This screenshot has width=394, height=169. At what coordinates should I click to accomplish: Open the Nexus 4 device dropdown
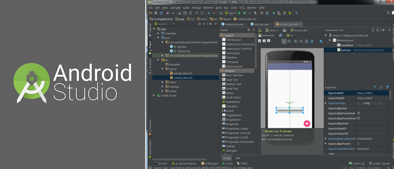coord(272,30)
